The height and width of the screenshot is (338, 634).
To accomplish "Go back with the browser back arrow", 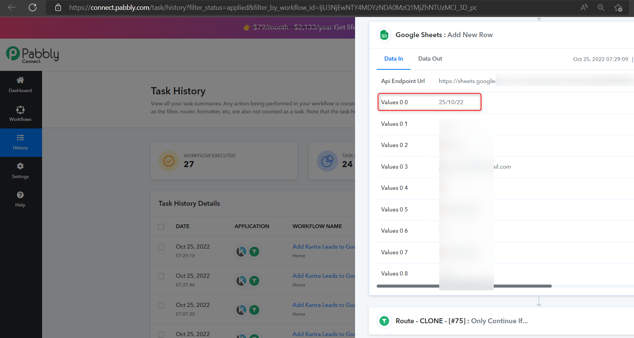I will point(12,8).
